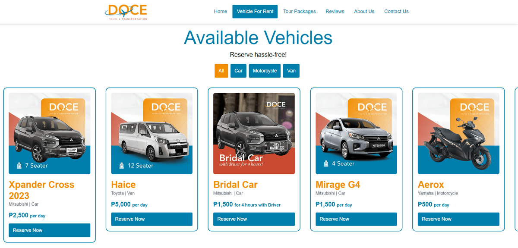The image size is (518, 248).
Task: Reserve the Bridal Car
Action: point(254,219)
